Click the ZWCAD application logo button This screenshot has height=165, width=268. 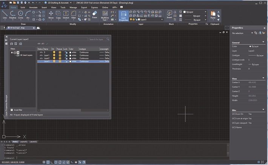4,5
